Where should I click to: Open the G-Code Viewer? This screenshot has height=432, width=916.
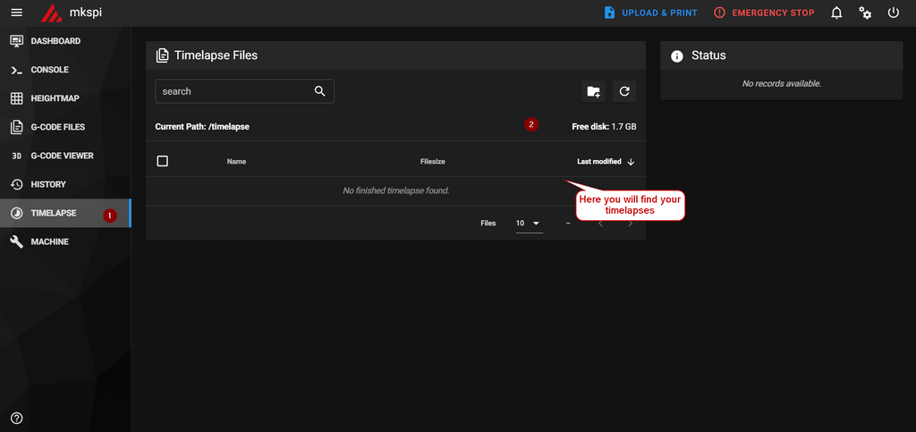pos(65,156)
